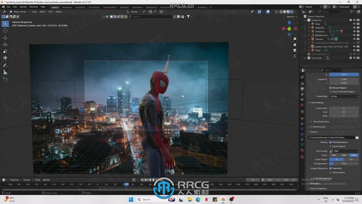362x204 pixels.
Task: Open the View Layer properties tab
Action: point(302,94)
